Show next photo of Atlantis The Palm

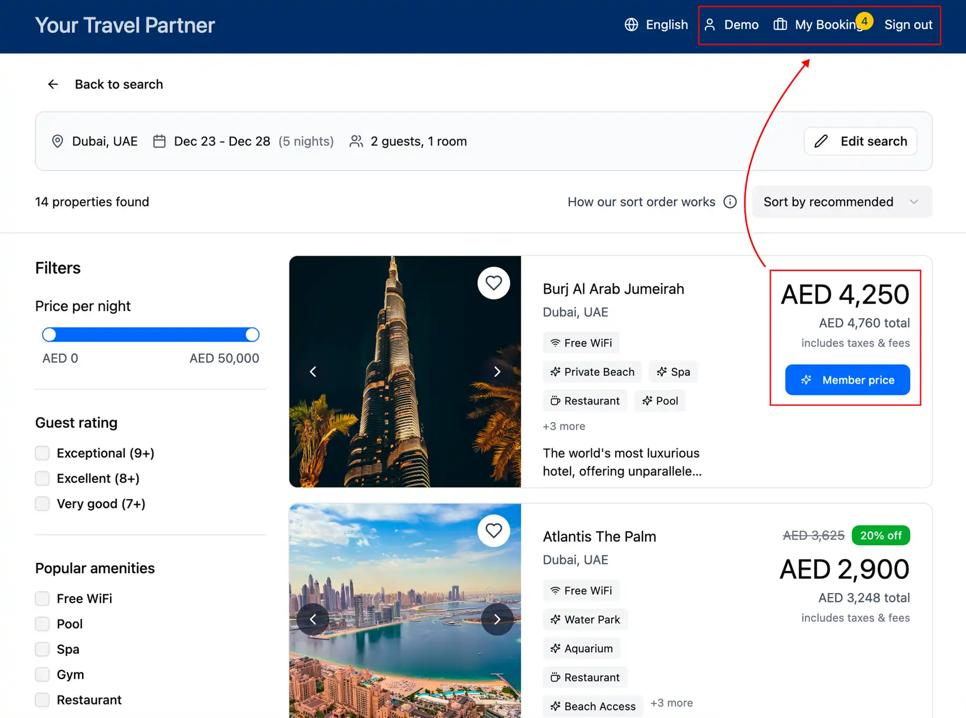497,619
